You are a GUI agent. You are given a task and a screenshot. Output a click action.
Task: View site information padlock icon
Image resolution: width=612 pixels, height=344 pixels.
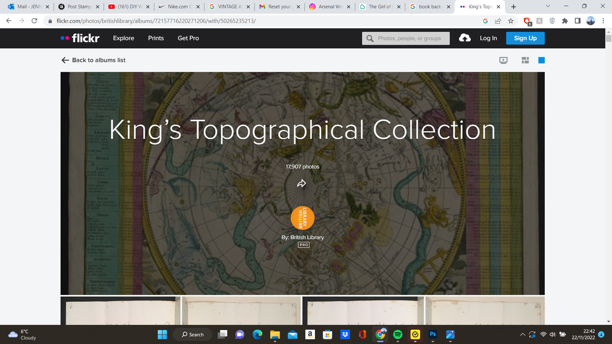click(x=50, y=21)
